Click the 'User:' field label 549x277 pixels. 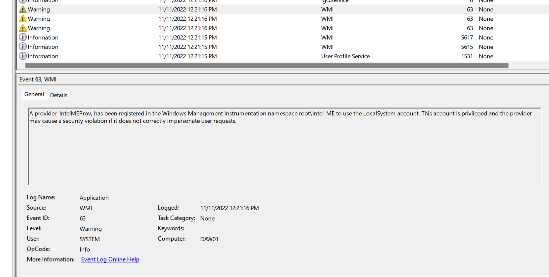tap(33, 239)
